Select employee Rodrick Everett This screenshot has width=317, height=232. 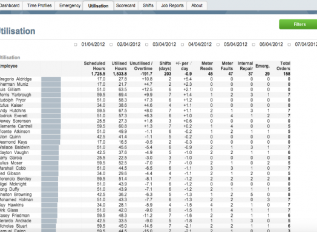[14, 115]
